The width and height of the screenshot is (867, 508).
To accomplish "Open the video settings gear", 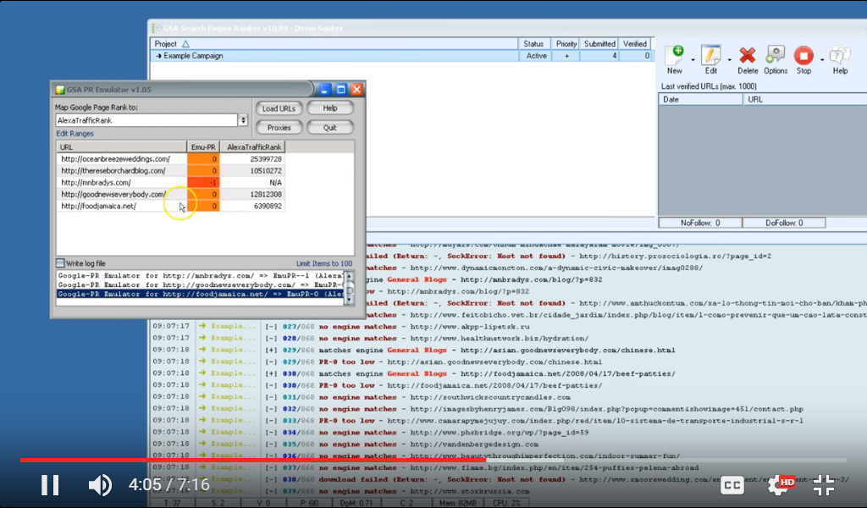I will pyautogui.click(x=779, y=485).
